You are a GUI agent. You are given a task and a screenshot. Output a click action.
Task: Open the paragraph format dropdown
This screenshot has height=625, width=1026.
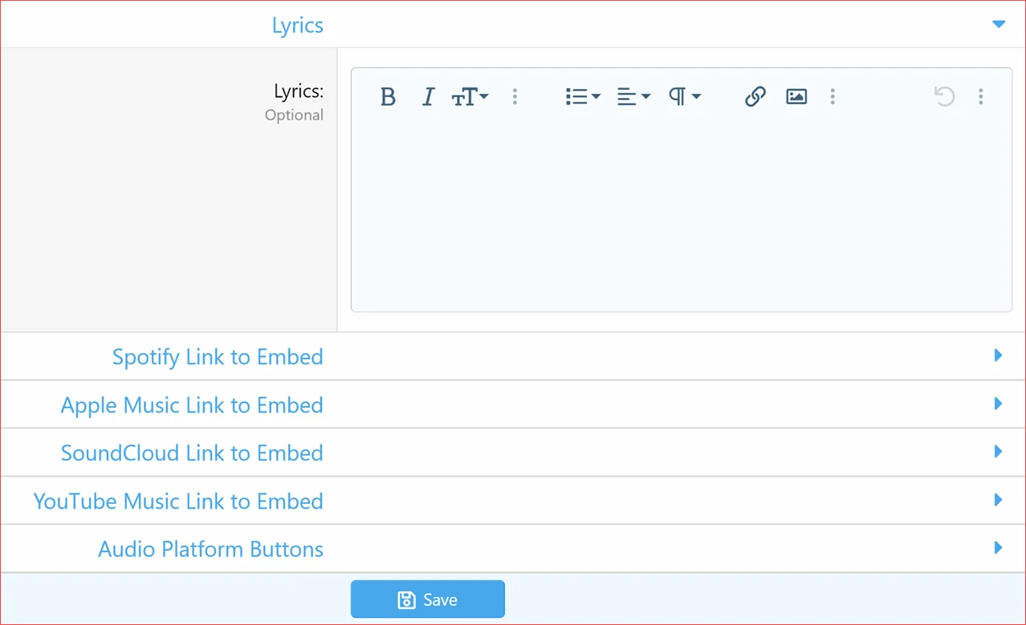pos(684,97)
